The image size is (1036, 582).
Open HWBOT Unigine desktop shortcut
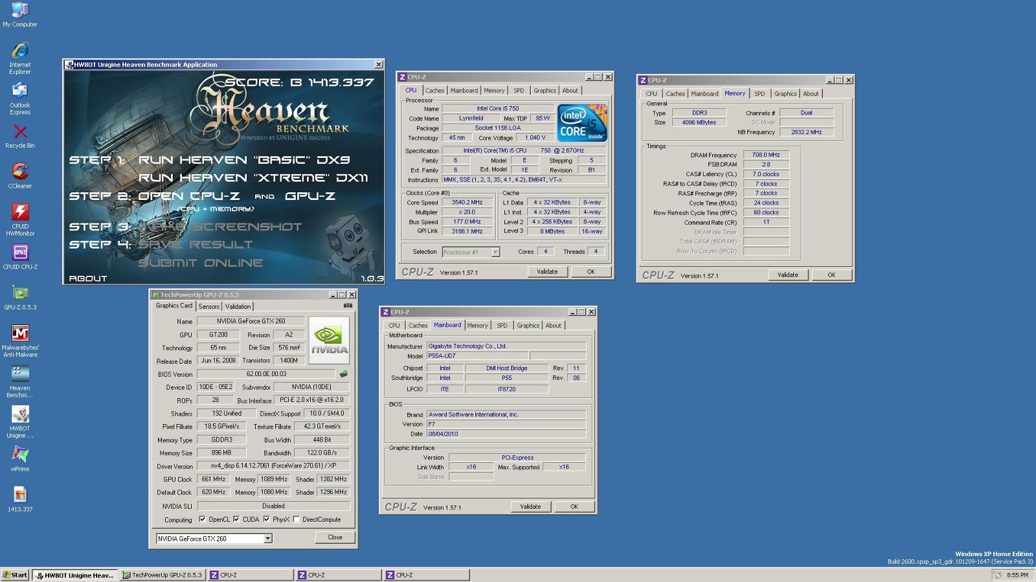coord(20,422)
